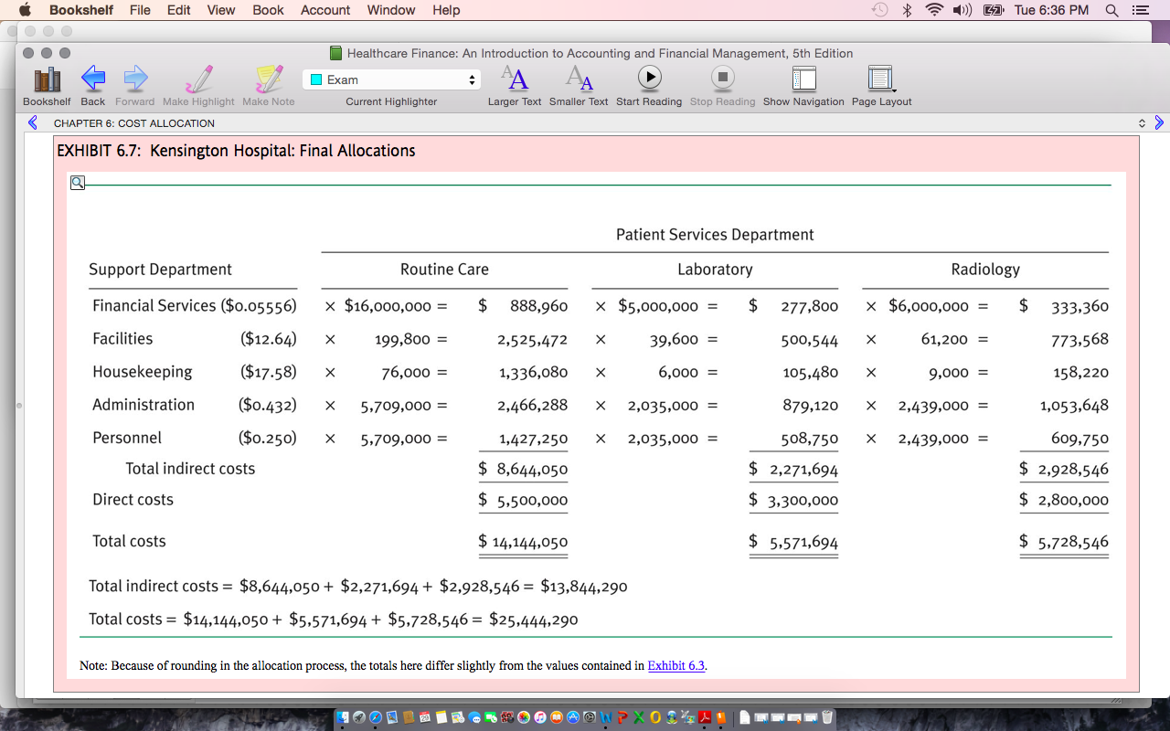The height and width of the screenshot is (731, 1170).
Task: Click the window title book icon
Action: pyautogui.click(x=335, y=53)
